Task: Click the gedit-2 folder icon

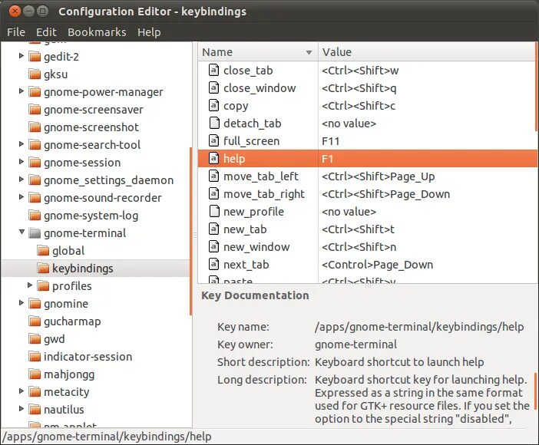Action: pyautogui.click(x=35, y=56)
